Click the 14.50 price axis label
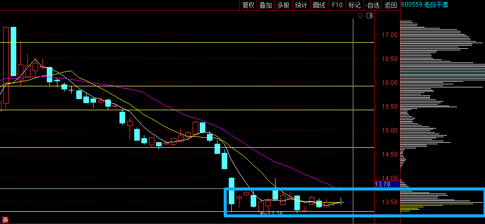The height and width of the screenshot is (224, 485). [x=389, y=154]
